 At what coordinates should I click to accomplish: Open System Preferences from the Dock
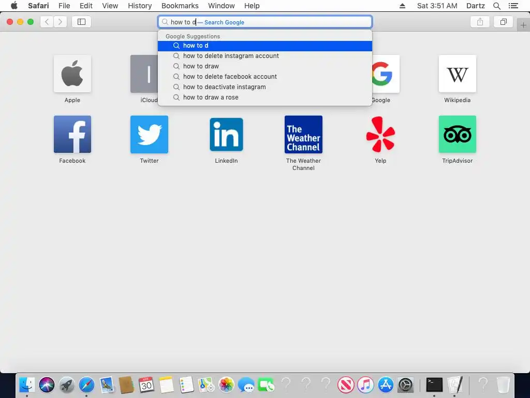[x=406, y=385]
